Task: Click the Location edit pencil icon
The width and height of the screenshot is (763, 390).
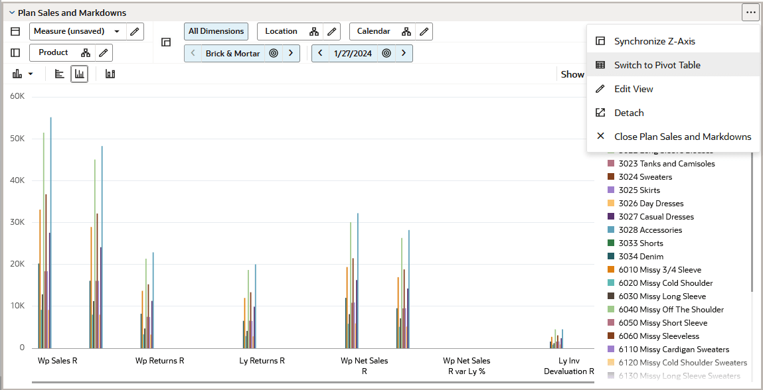Action: 332,32
